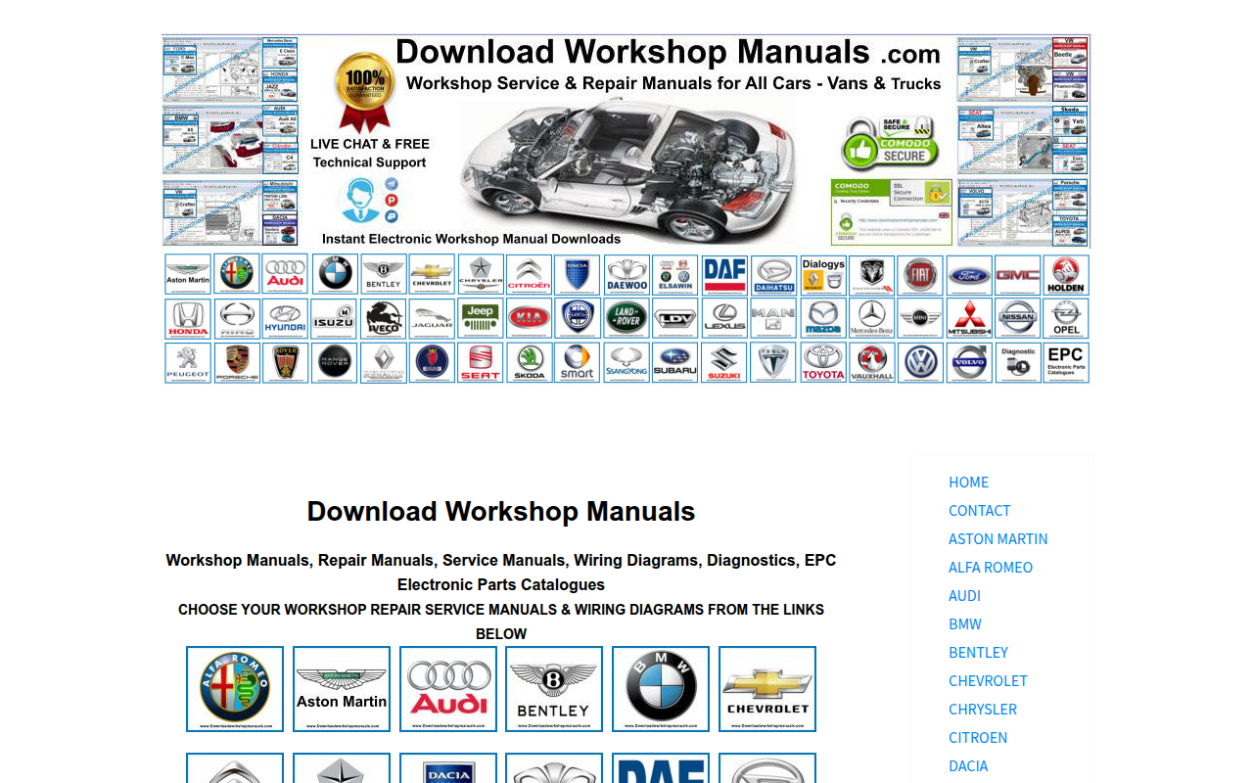Open the DACIA sidebar link
1253x783 pixels.
click(968, 765)
